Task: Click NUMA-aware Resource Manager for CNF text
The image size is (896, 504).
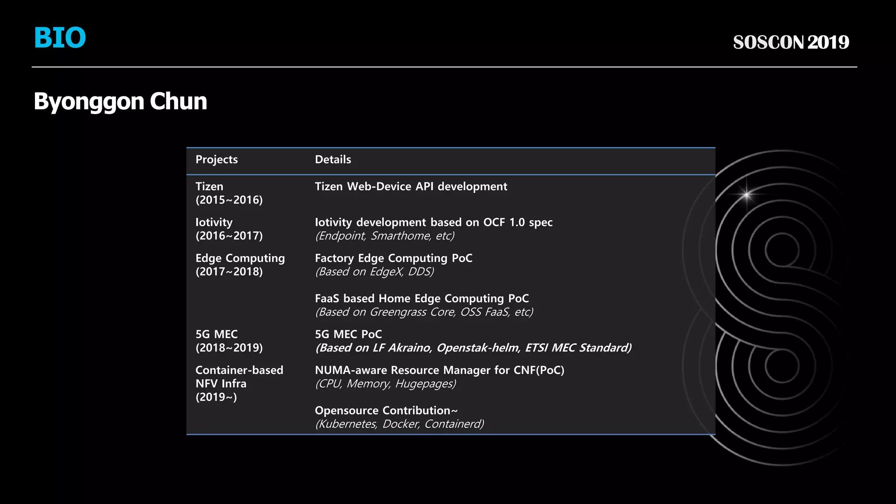Action: click(x=439, y=370)
